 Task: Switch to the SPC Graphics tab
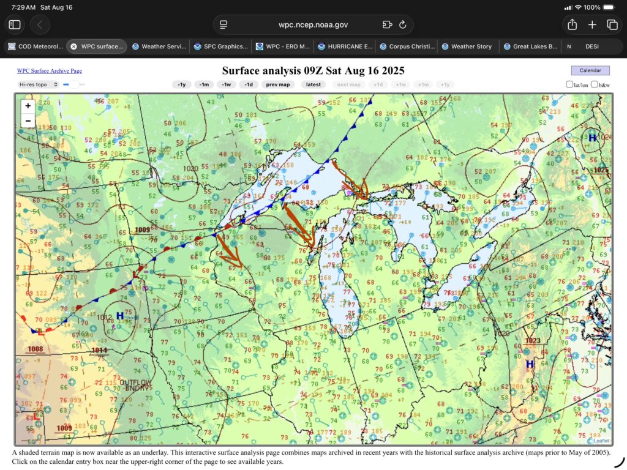[221, 46]
